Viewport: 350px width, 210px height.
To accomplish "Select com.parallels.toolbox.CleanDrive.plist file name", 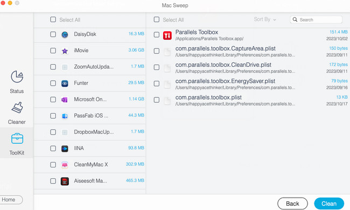I will [x=223, y=65].
